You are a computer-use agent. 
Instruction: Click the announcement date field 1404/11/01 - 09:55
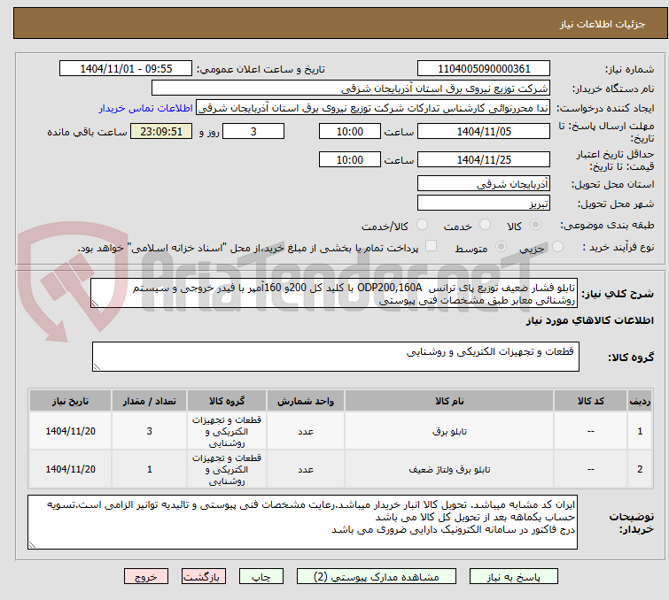126,69
